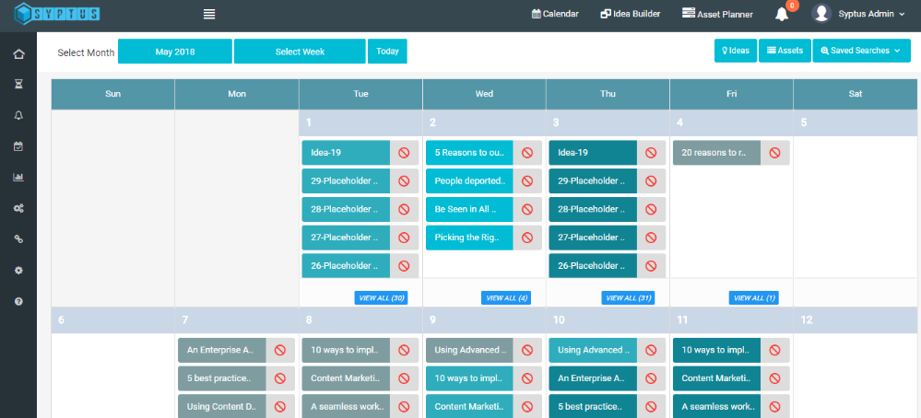Open the hourglass icon in sidebar
The width and height of the screenshot is (921, 418).
(18, 84)
